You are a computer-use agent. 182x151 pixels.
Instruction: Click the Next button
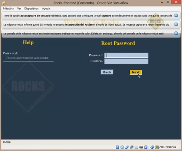click(136, 72)
